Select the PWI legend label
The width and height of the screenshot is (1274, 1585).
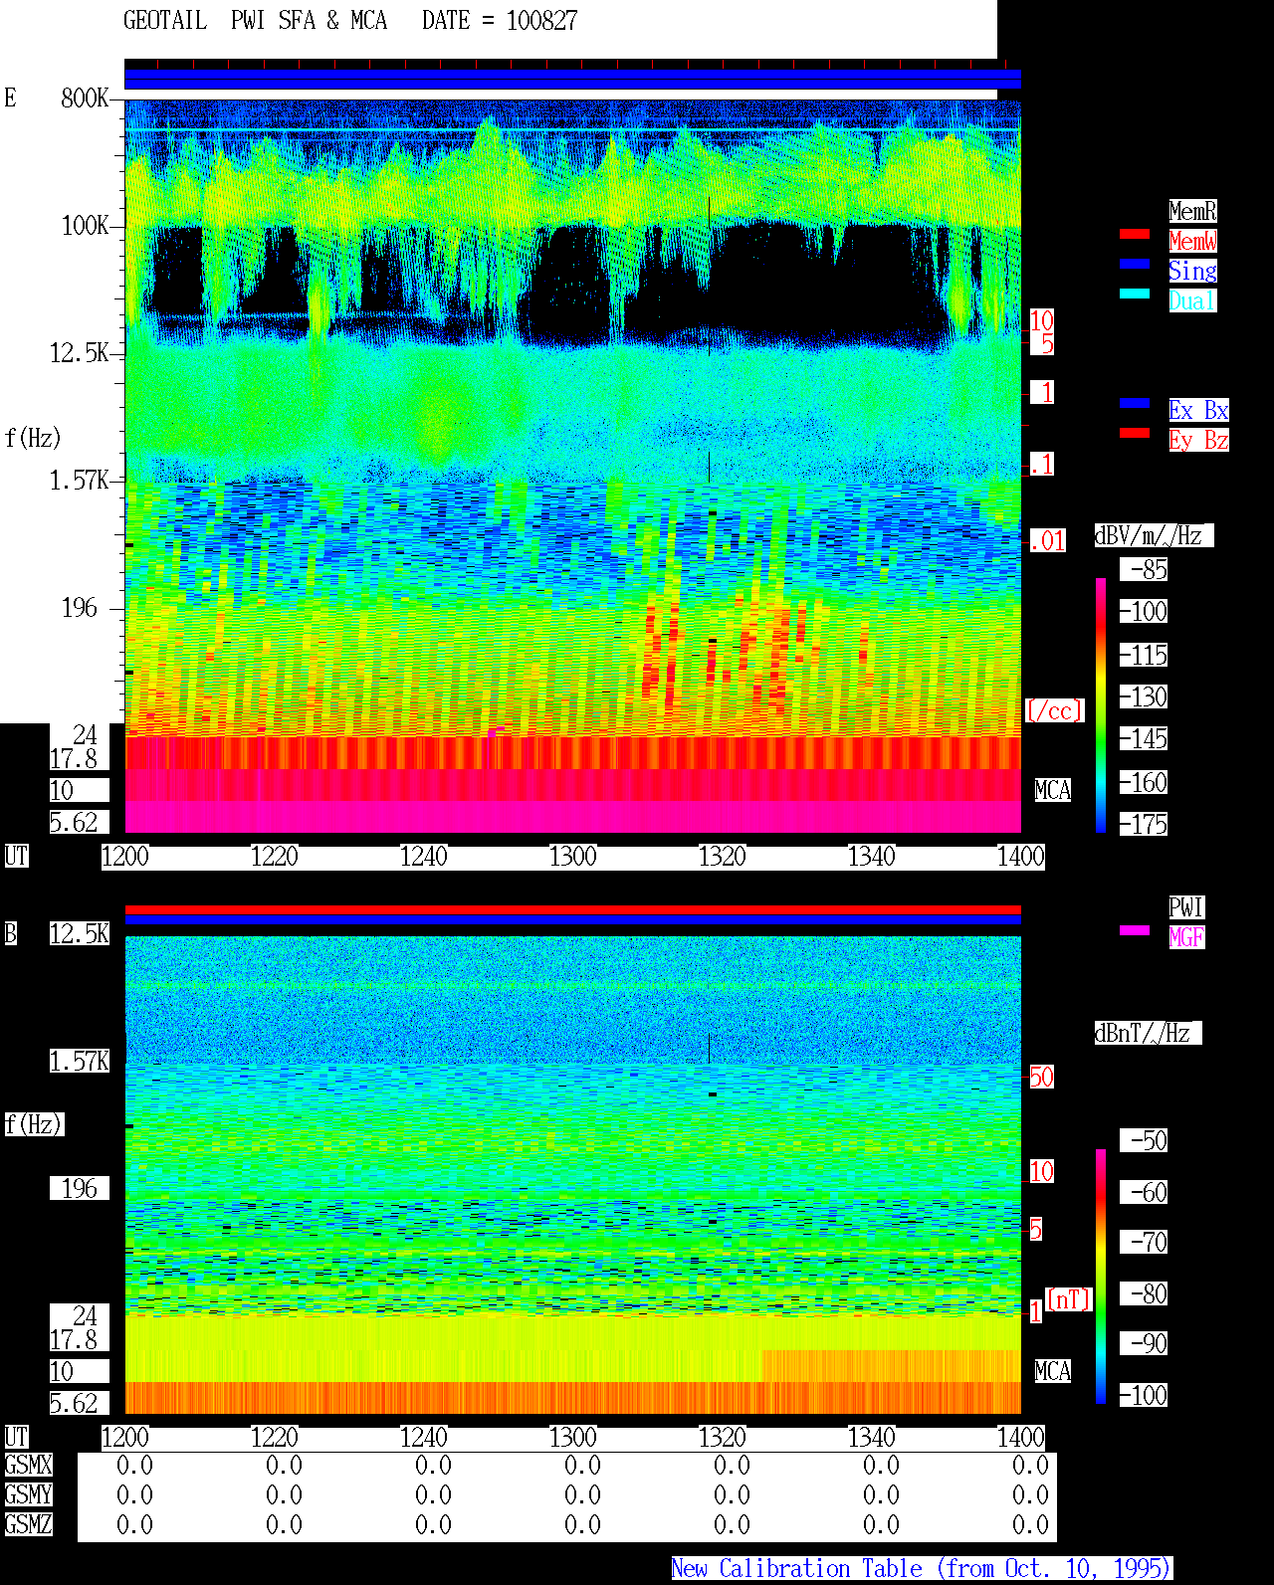click(1186, 907)
